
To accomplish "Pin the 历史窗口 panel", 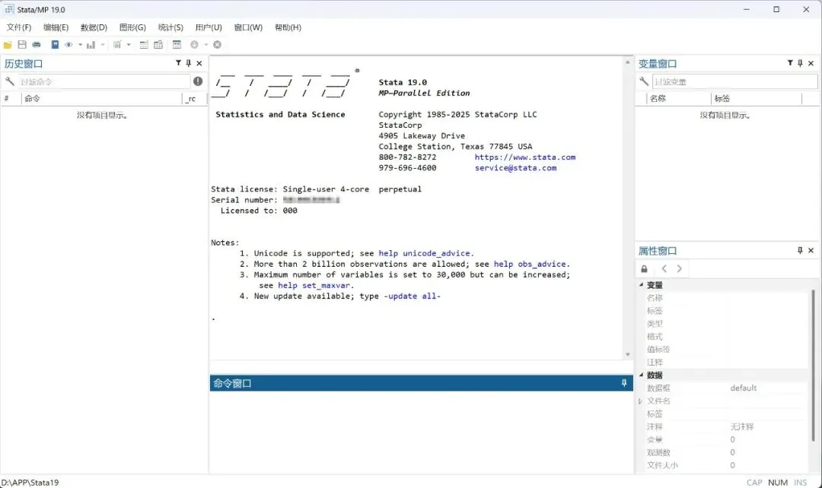I will [x=189, y=63].
